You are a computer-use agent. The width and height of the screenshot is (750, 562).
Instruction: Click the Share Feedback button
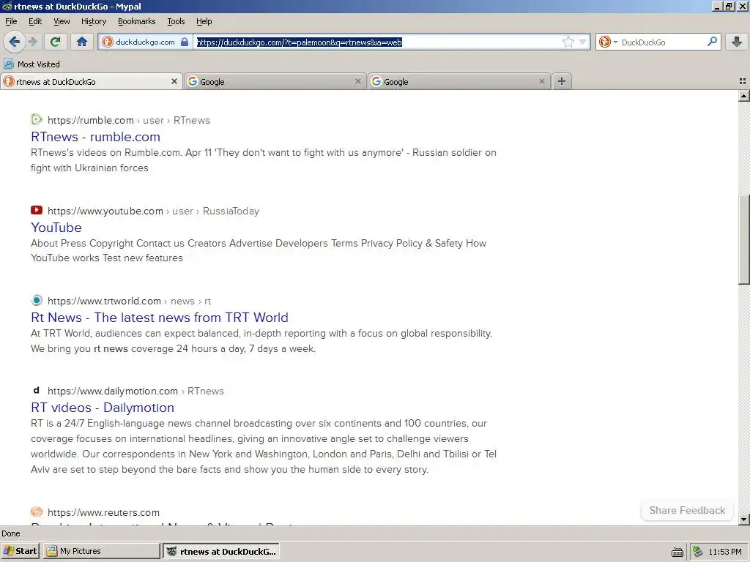click(687, 510)
